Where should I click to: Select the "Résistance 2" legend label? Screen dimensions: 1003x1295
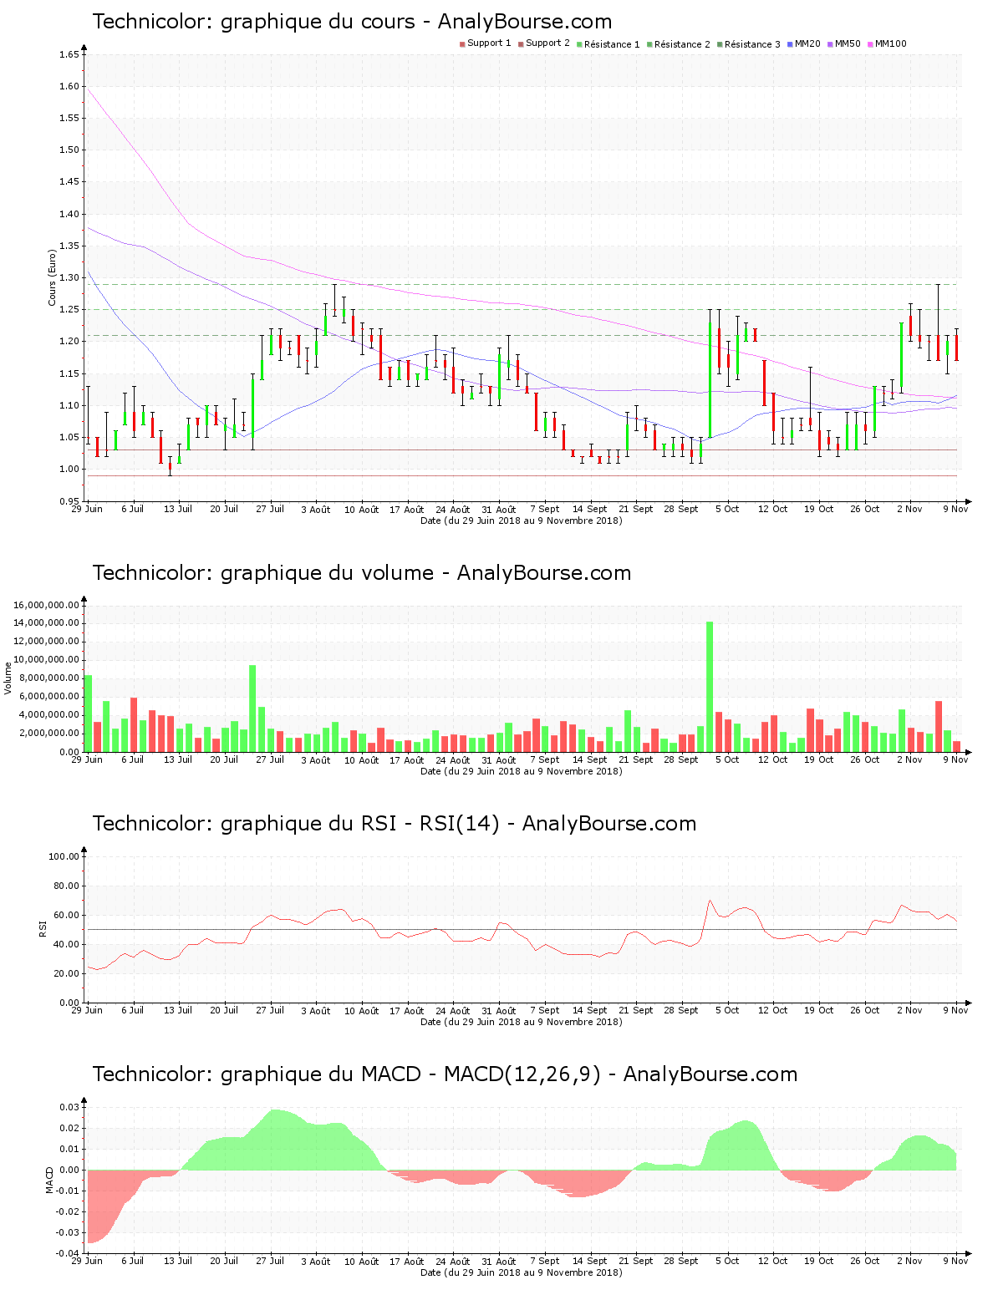pos(682,44)
